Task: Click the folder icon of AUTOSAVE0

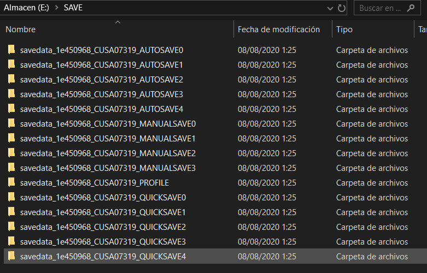Action: (x=11, y=50)
